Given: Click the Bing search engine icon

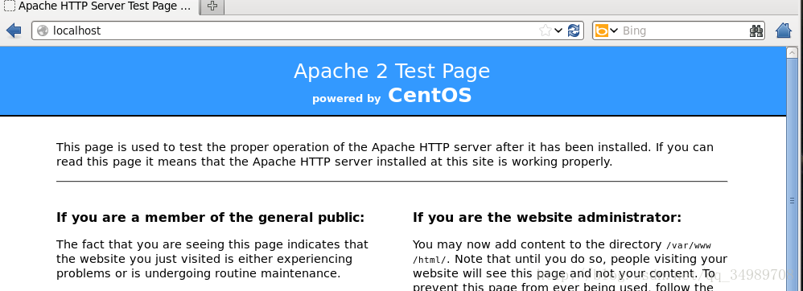Looking at the screenshot, I should (x=601, y=31).
